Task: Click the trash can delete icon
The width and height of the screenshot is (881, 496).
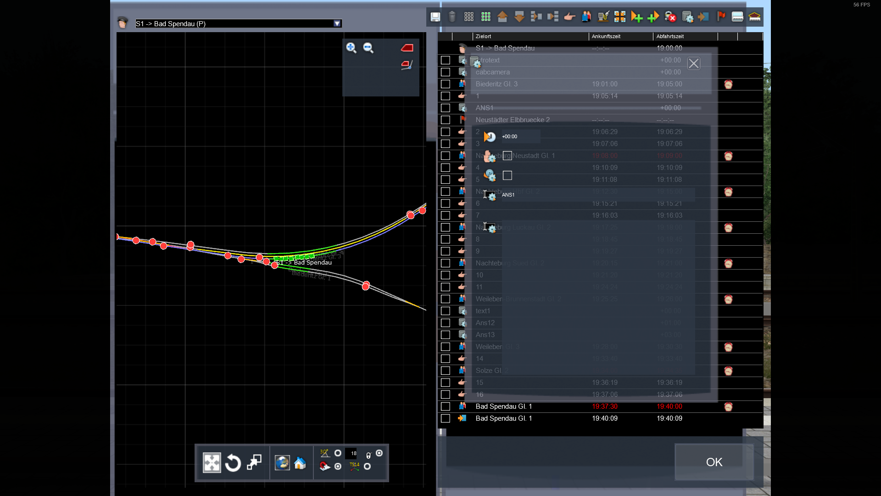Action: pyautogui.click(x=452, y=17)
